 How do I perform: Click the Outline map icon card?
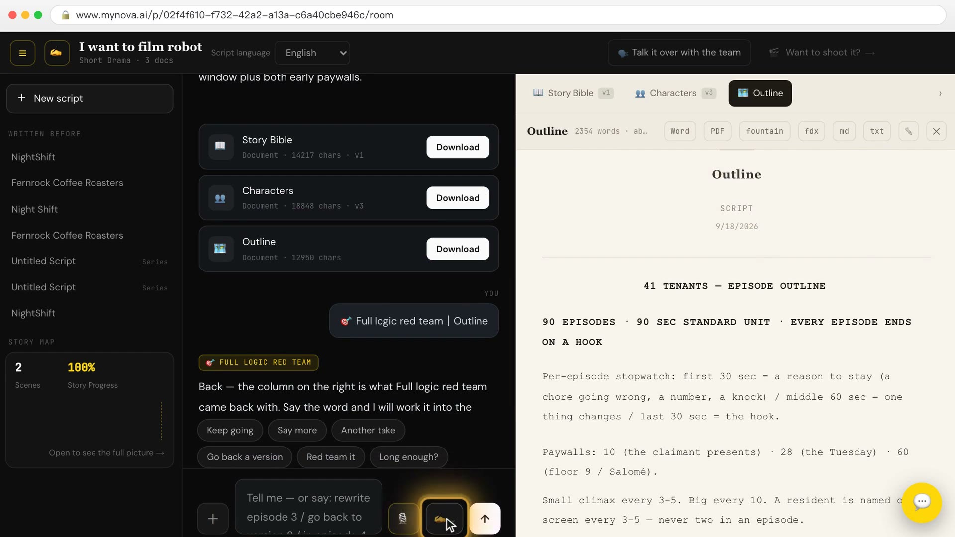[220, 249]
